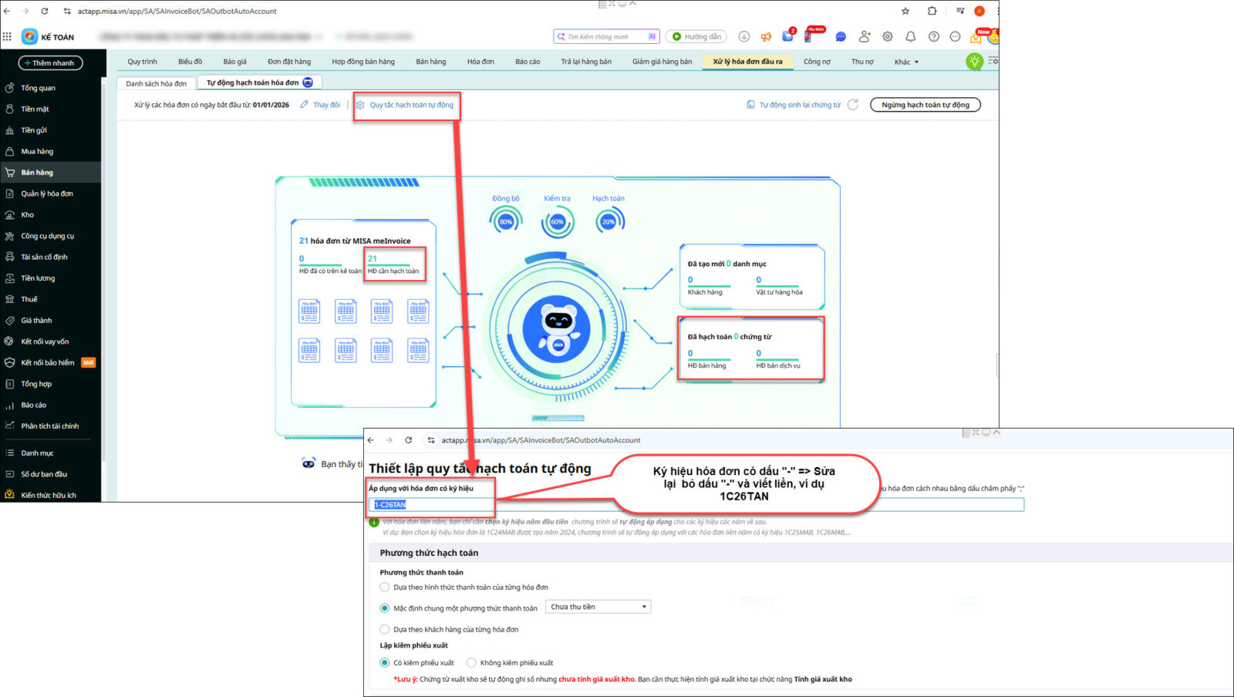
Task: Select 'Dựa theo khách hàng của từng hóa đơn'
Action: click(x=385, y=630)
